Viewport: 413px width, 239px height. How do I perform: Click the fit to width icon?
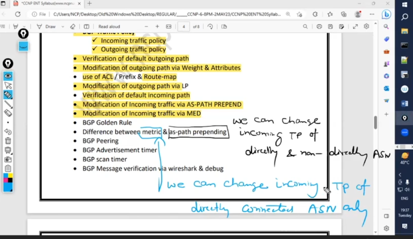[169, 27]
